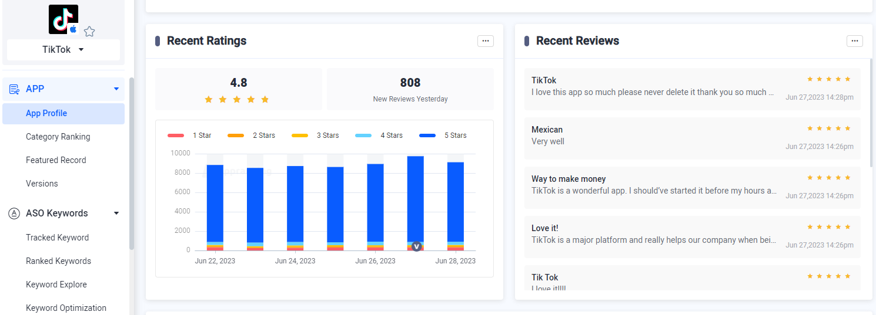Open Recent Reviews more options button

point(855,41)
